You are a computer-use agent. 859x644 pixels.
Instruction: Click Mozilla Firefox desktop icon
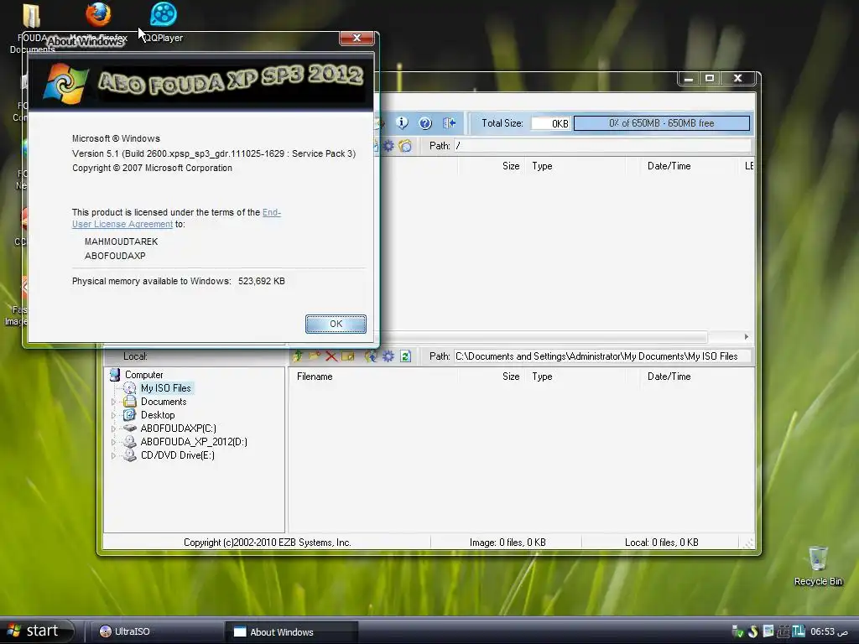click(99, 22)
